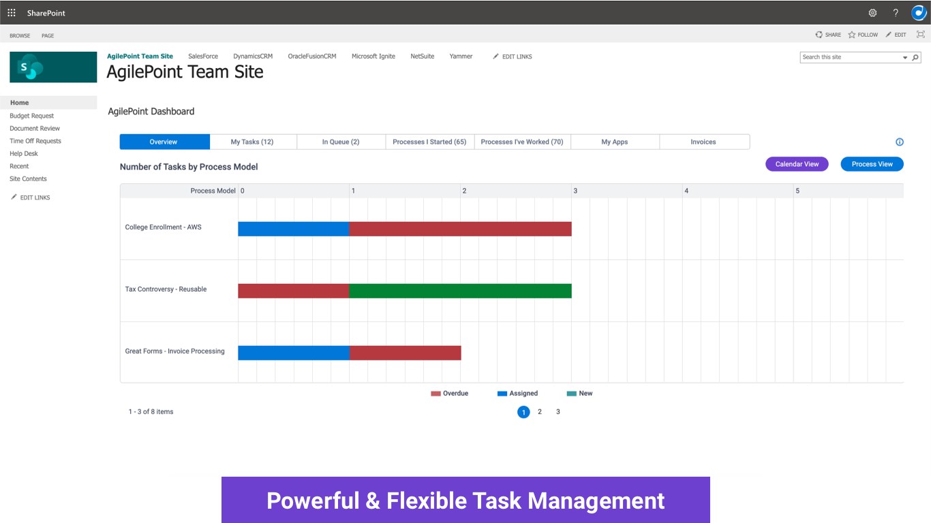Open Help Desk in left navigation

tap(24, 154)
